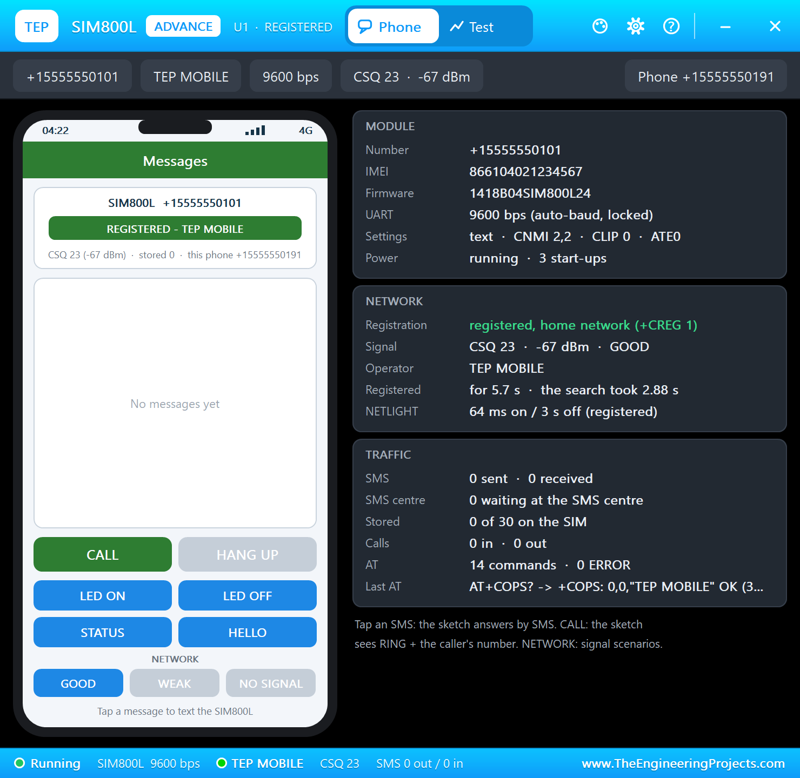
Task: Click the No messages yet area
Action: click(175, 404)
